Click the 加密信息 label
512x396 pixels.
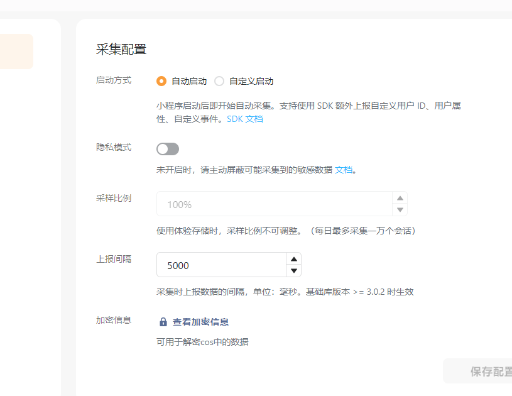(114, 320)
